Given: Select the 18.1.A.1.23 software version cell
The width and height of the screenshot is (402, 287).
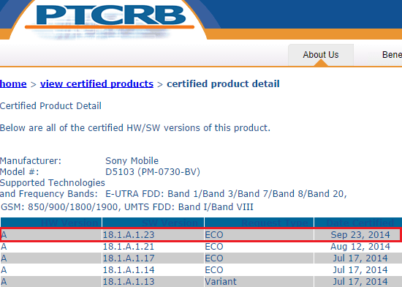Looking at the screenshot, I should point(153,234).
